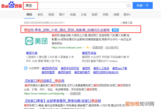Click the search box containing 美团
The image size is (161, 109).
78,5
